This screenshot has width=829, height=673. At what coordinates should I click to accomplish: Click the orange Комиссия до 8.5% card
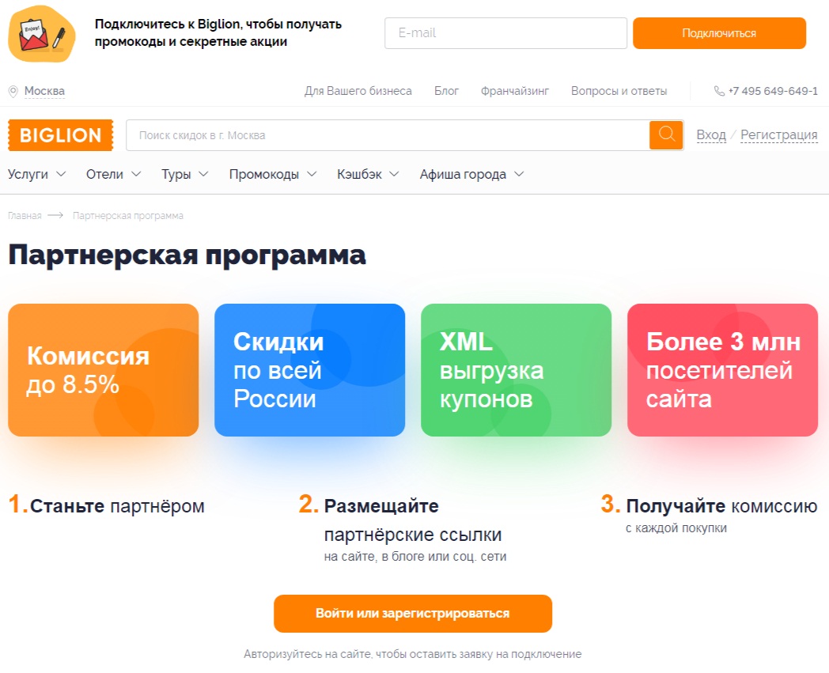coord(103,370)
